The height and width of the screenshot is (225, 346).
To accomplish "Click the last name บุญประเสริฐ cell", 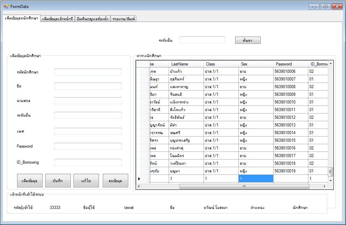I will [186, 140].
